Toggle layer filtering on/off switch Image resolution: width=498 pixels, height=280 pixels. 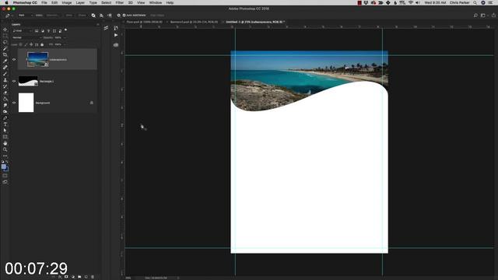[65, 30]
